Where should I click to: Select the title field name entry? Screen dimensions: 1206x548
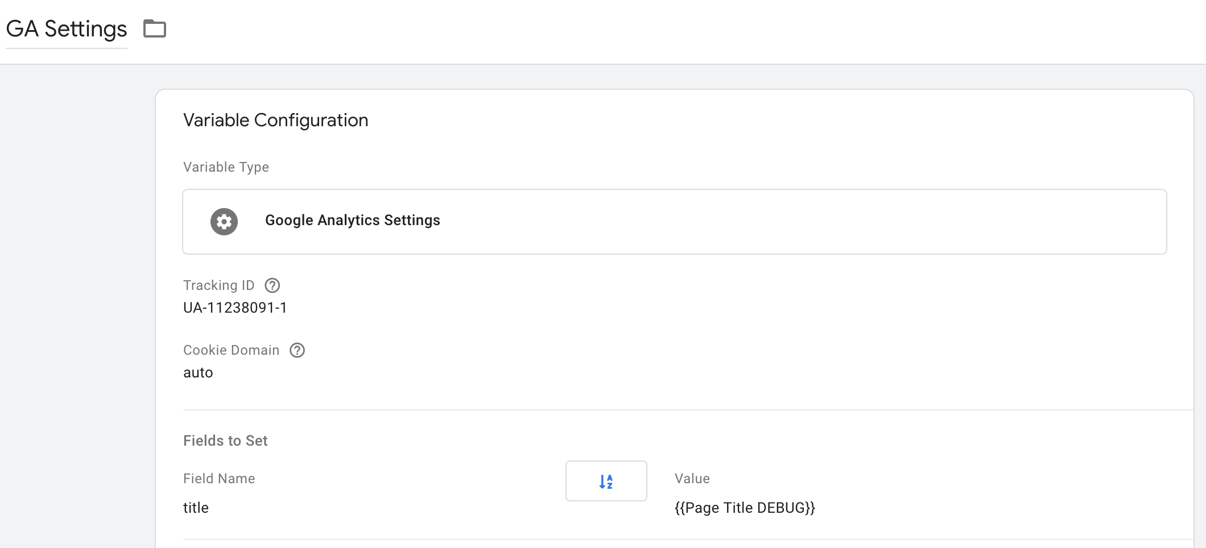tap(196, 508)
